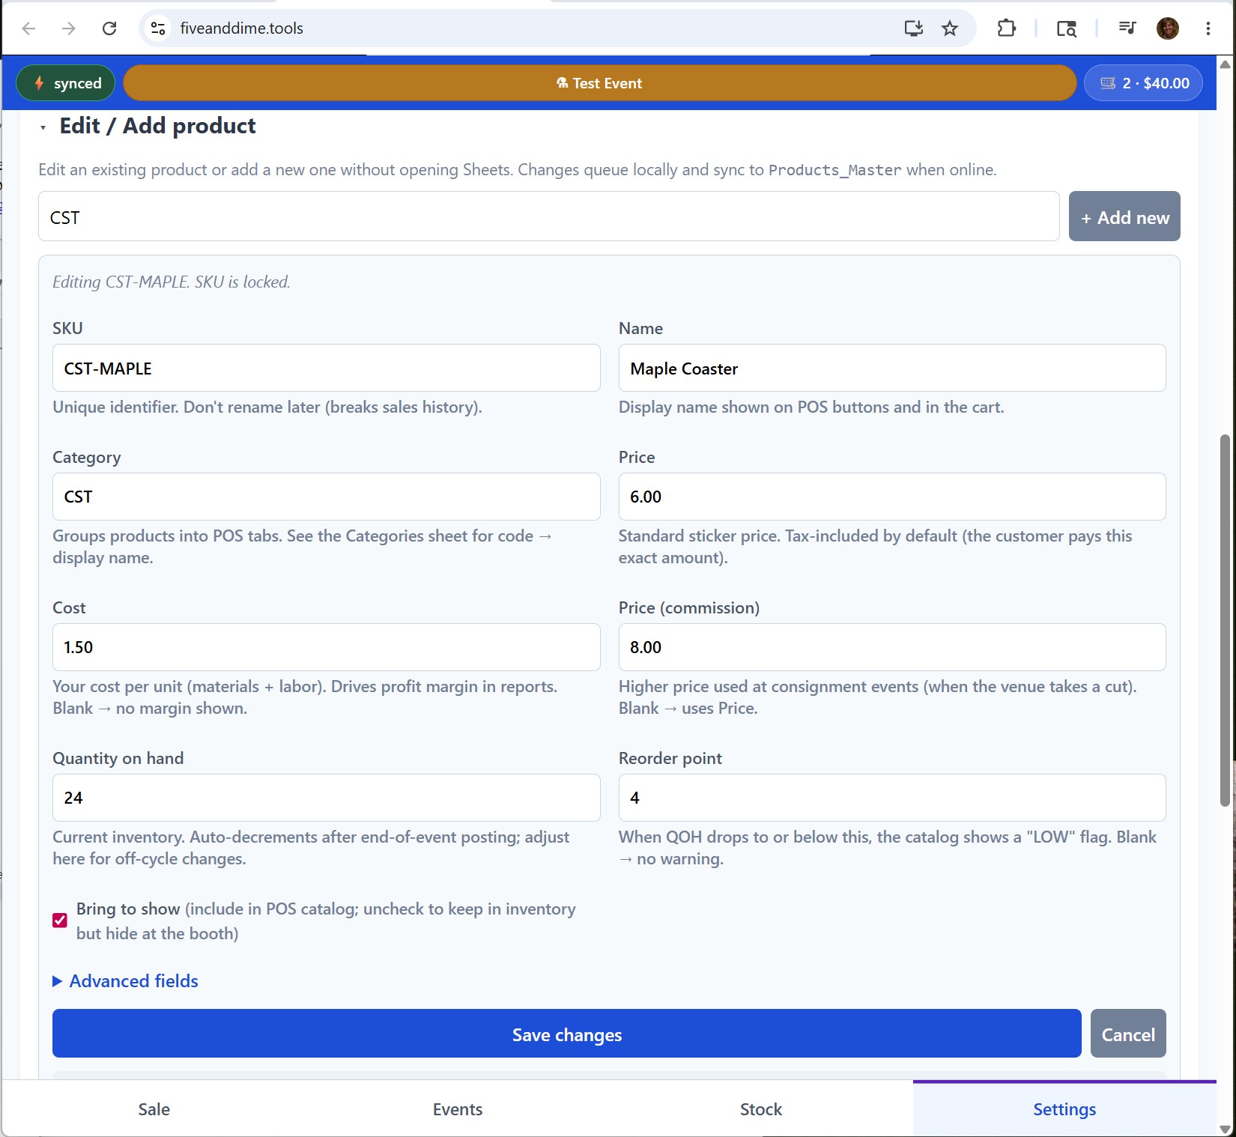
Task: Click the synced status pill
Action: [x=66, y=83]
